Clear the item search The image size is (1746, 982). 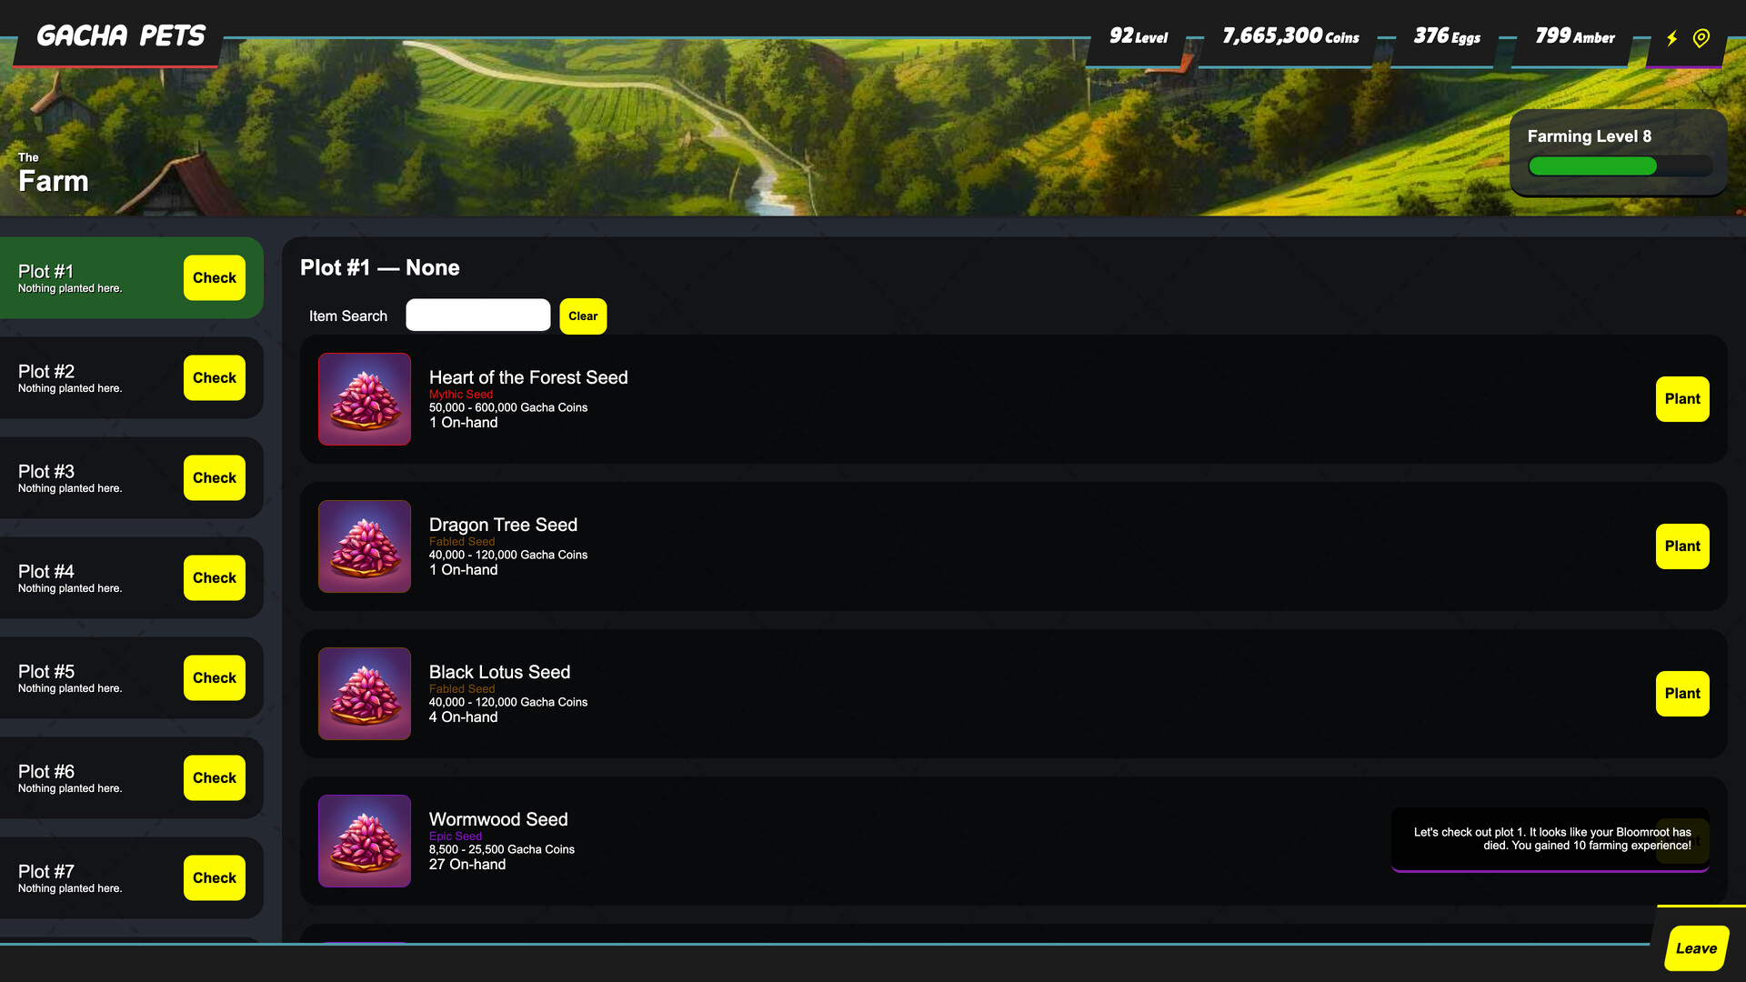(583, 316)
